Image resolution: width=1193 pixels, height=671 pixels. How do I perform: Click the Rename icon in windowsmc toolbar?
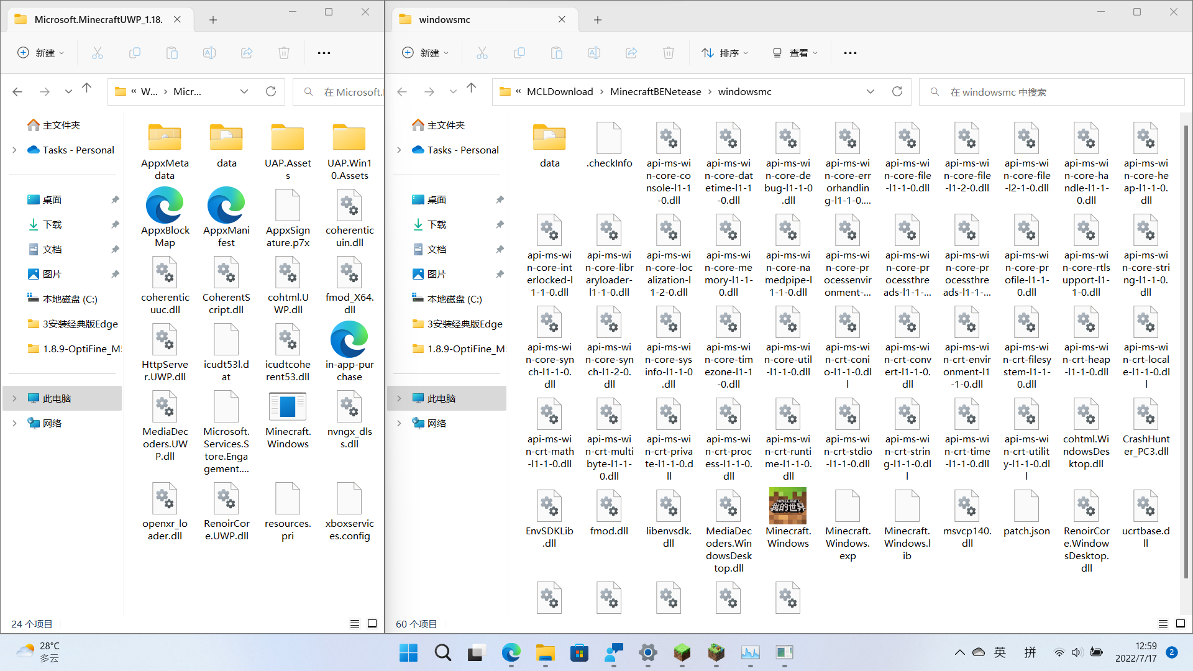coord(594,53)
